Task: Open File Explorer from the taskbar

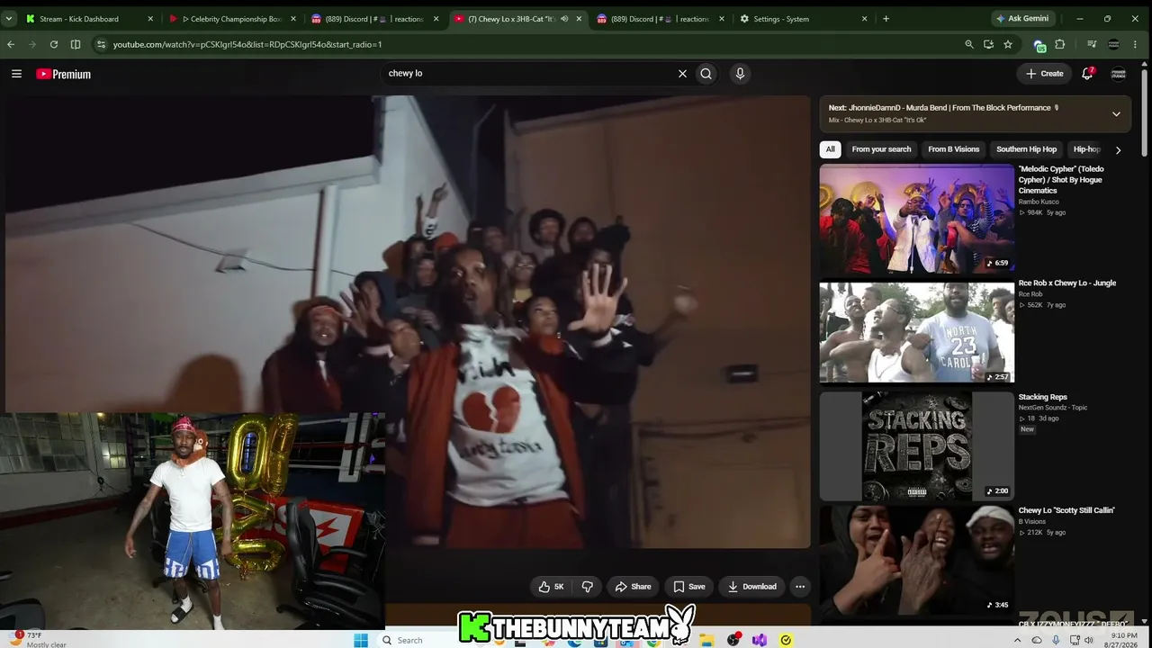Action: pos(707,640)
